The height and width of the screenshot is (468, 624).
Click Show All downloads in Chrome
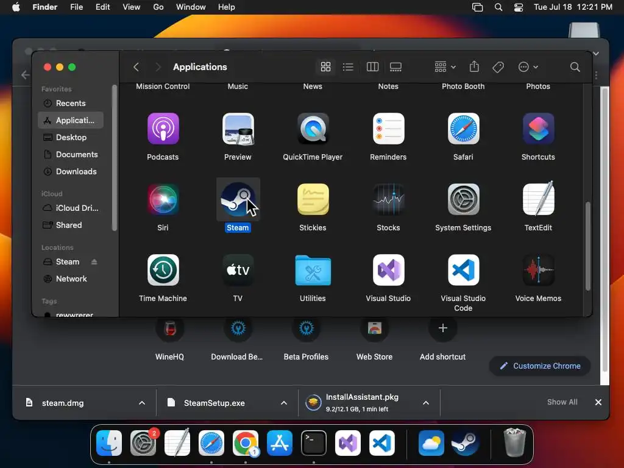[x=562, y=402]
